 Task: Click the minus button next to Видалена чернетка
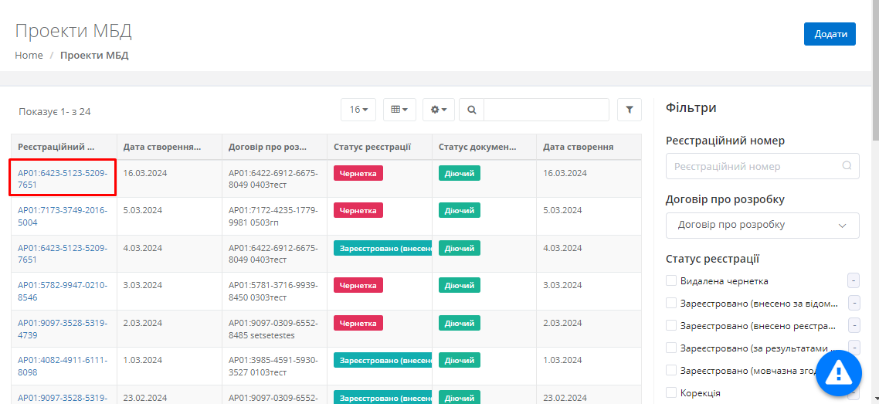(x=854, y=280)
